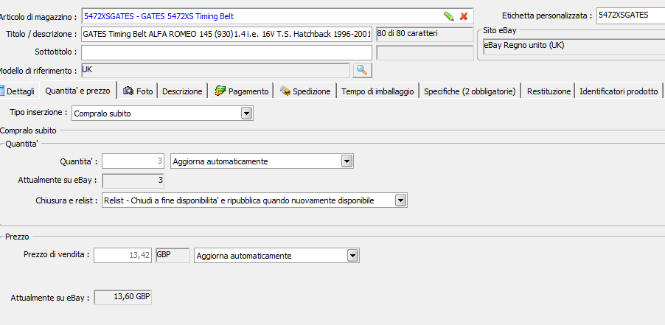Switch to the Foto tab
Screen dimensions: 665x325
(137, 91)
